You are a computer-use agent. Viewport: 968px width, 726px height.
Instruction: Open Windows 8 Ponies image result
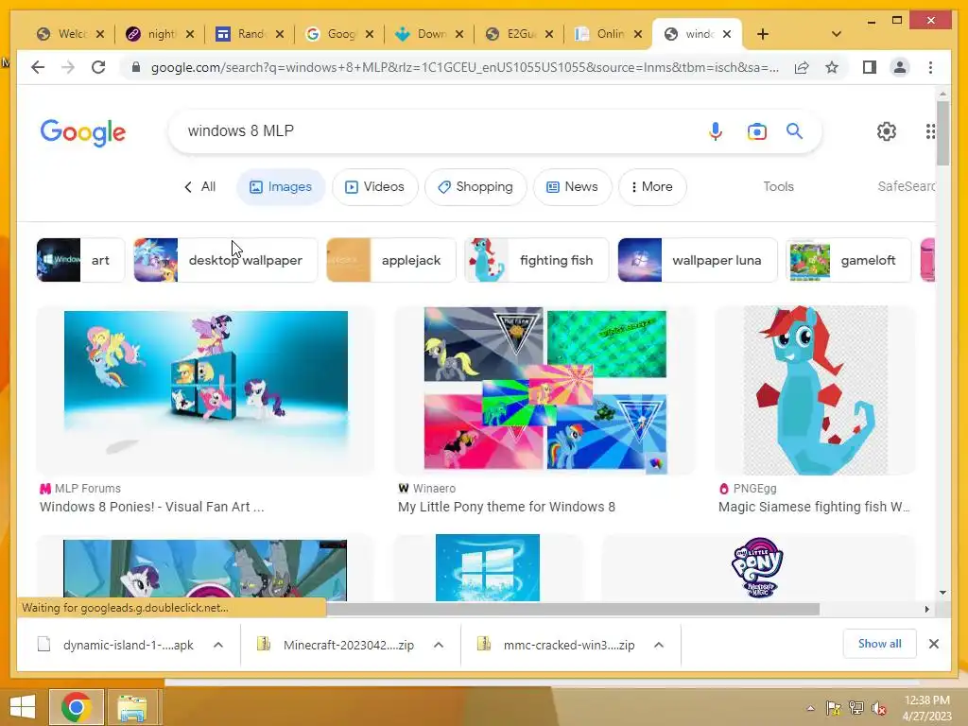click(x=205, y=390)
